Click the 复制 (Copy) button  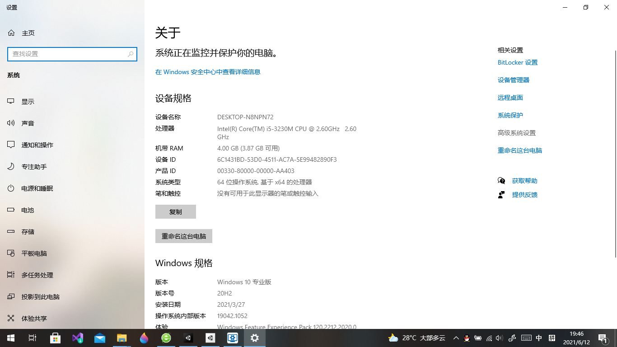[175, 211]
